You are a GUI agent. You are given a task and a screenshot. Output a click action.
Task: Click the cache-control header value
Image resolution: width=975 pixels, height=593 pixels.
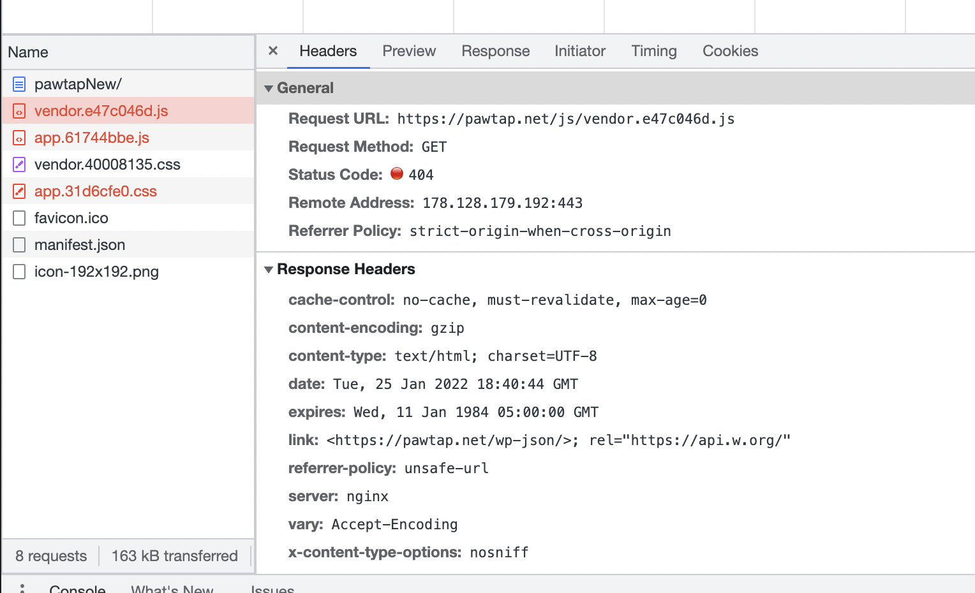(555, 300)
